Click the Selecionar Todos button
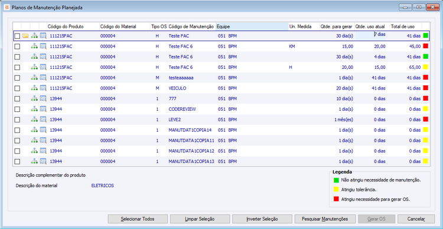This screenshot has width=443, height=229. 138,219
